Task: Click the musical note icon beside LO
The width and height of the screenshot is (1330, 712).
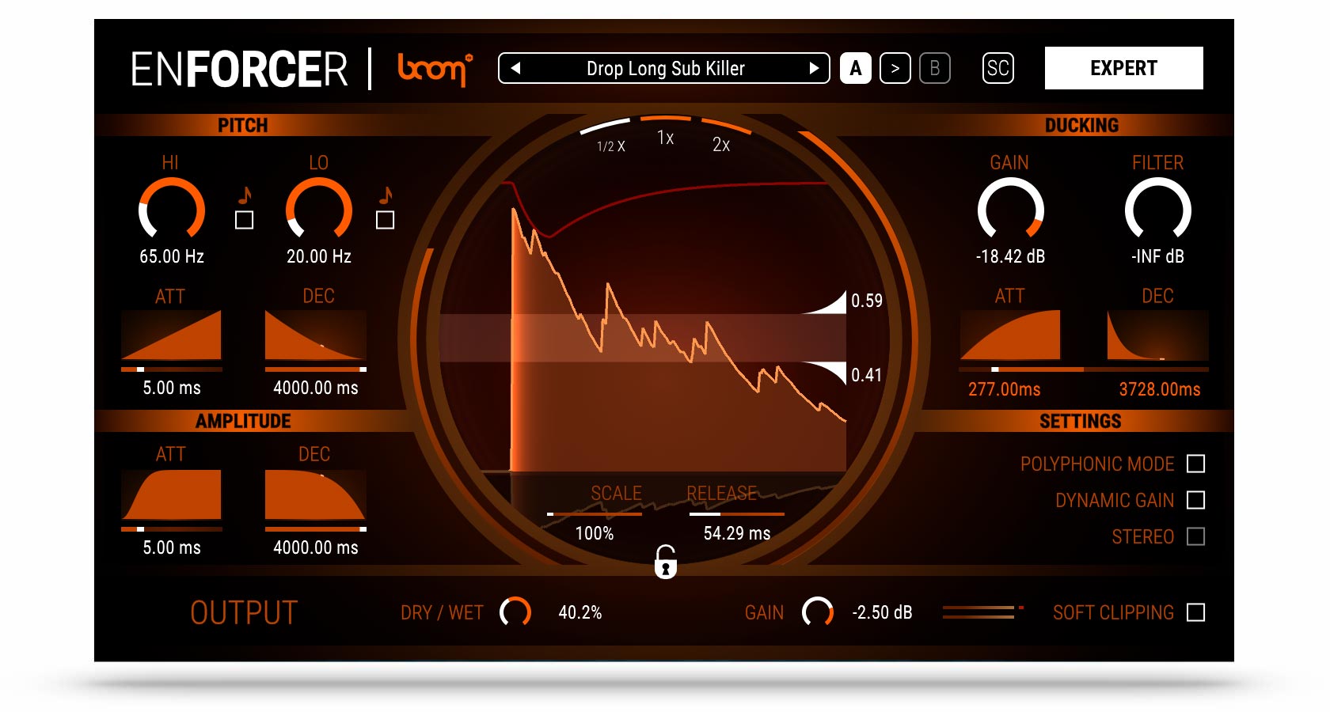Action: click(x=386, y=195)
